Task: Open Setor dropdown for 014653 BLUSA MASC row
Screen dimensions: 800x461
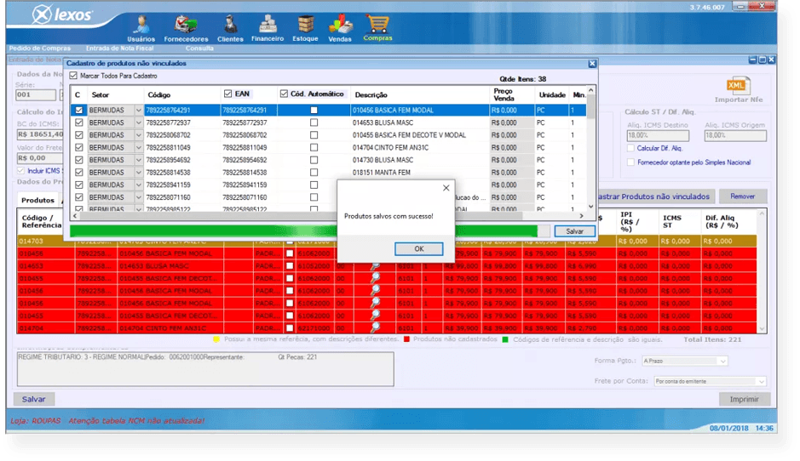Action: coord(138,122)
